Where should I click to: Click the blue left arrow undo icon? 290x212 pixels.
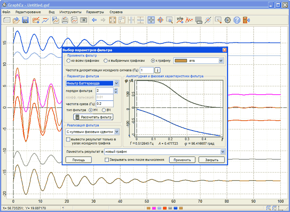(x=94, y=20)
